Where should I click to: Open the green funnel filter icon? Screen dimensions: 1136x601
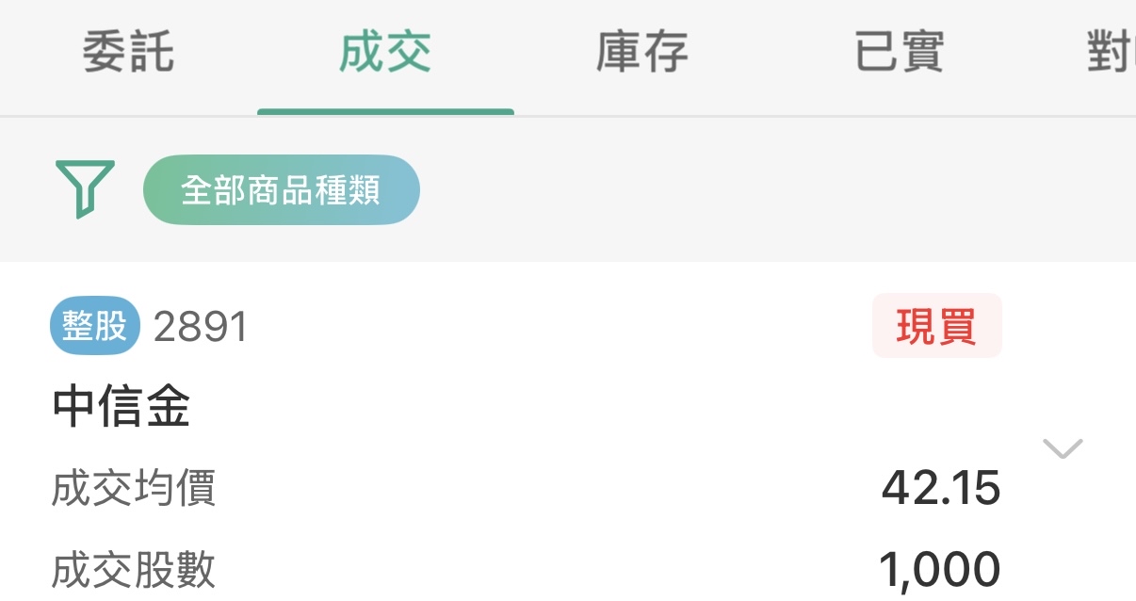click(85, 188)
